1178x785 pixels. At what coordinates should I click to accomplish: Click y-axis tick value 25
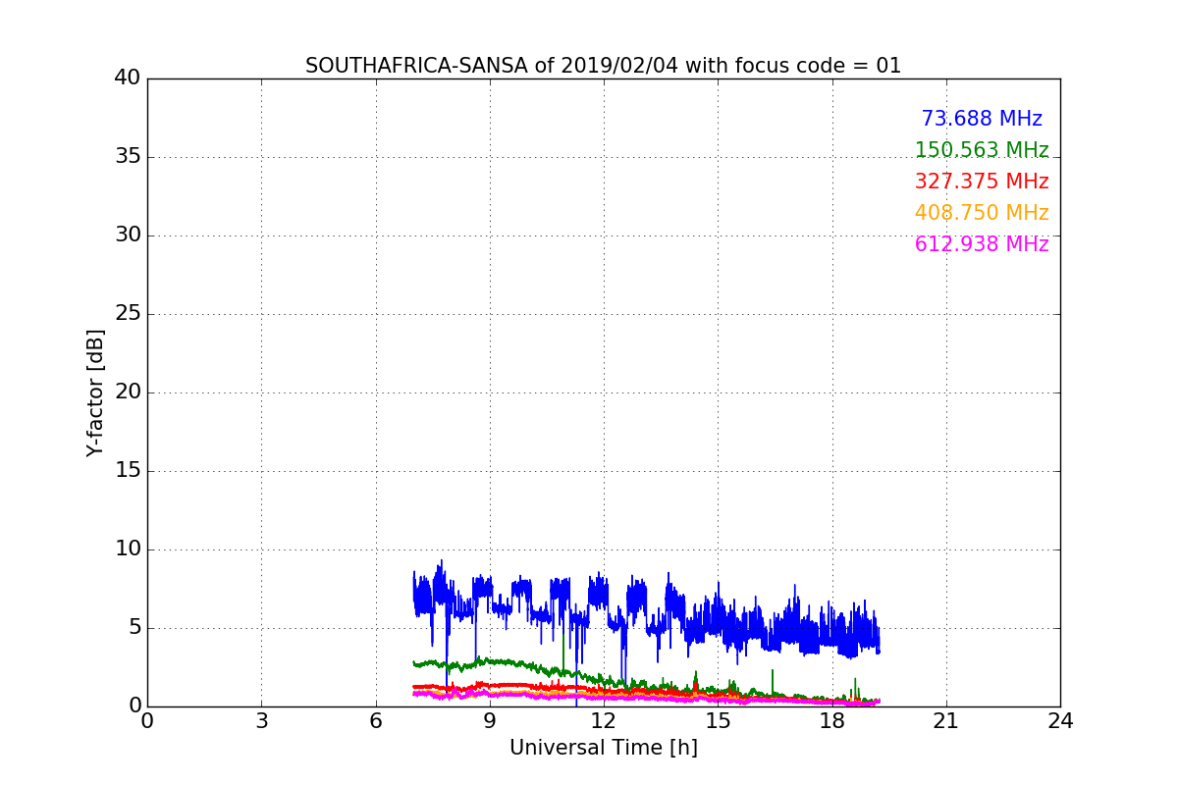point(128,314)
